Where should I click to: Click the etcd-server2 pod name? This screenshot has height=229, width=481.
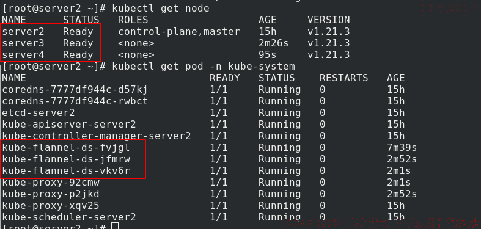click(39, 113)
